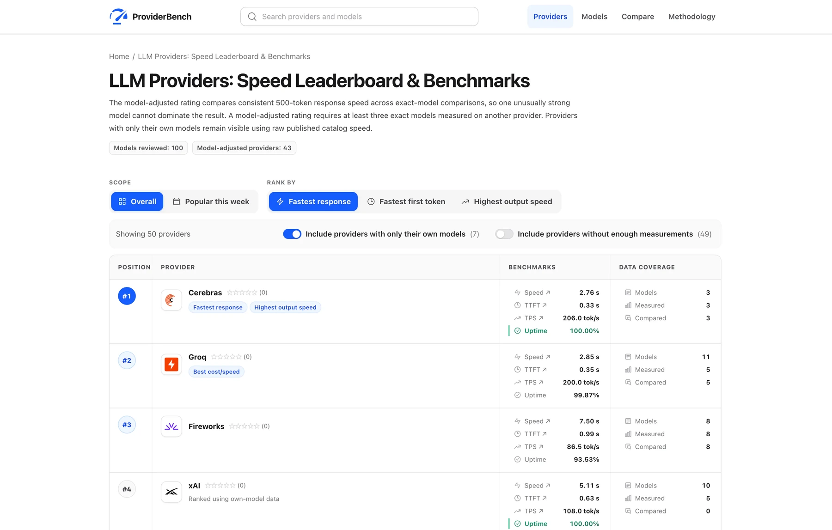
Task: Rank by Fastest response
Action: tap(313, 201)
